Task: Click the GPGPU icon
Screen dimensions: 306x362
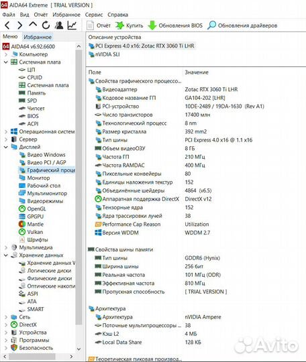Action: (x=22, y=217)
